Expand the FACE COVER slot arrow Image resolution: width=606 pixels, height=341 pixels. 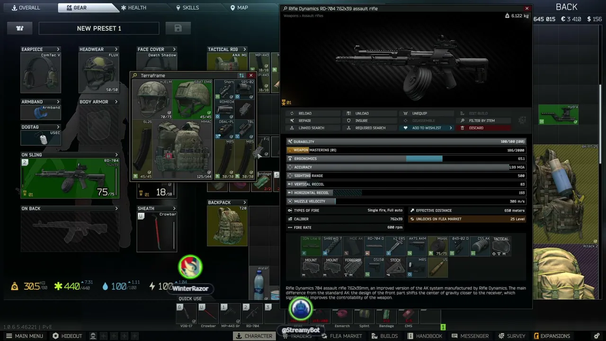[174, 49]
